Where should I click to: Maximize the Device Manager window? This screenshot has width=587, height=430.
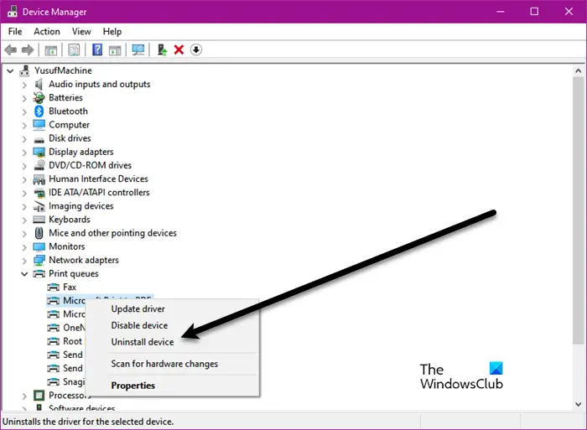coord(534,12)
